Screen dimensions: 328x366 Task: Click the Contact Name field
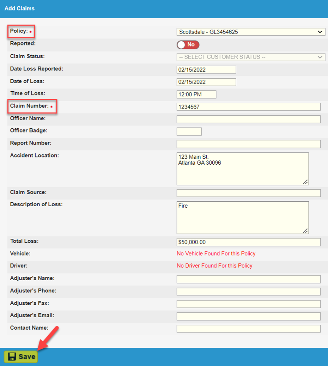point(248,328)
